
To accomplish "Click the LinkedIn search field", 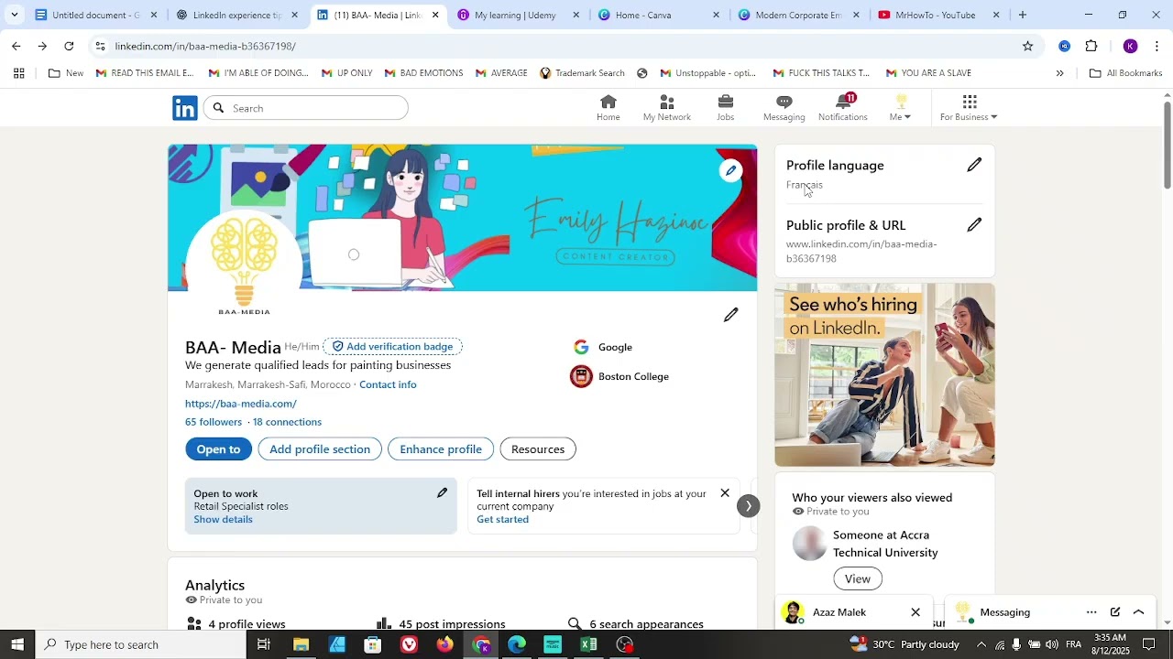I will click(x=306, y=108).
